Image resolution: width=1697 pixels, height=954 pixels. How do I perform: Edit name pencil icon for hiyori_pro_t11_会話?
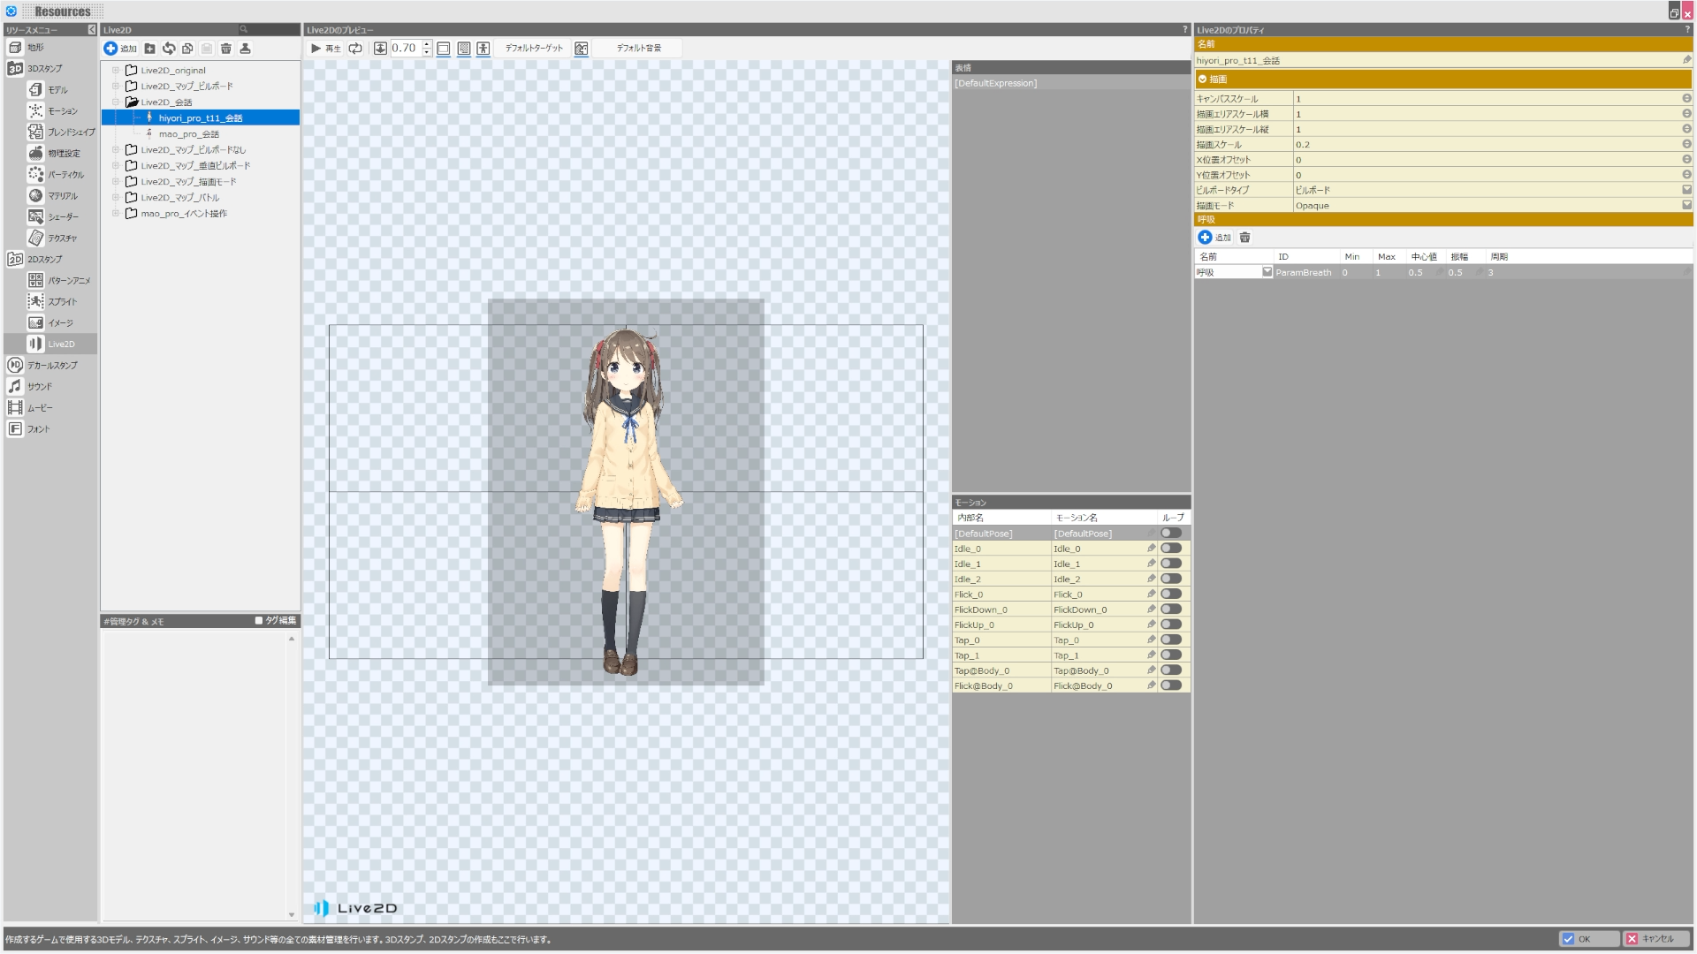click(1686, 60)
